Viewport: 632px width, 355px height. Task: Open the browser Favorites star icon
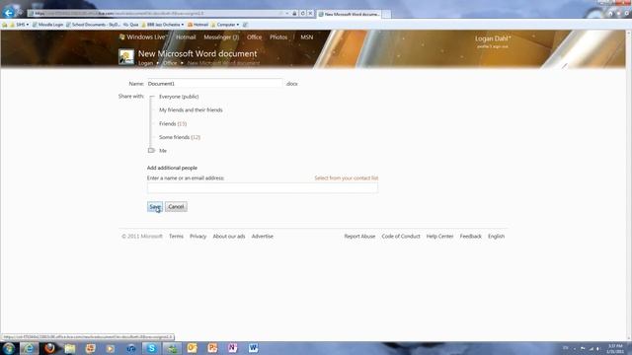(x=619, y=13)
